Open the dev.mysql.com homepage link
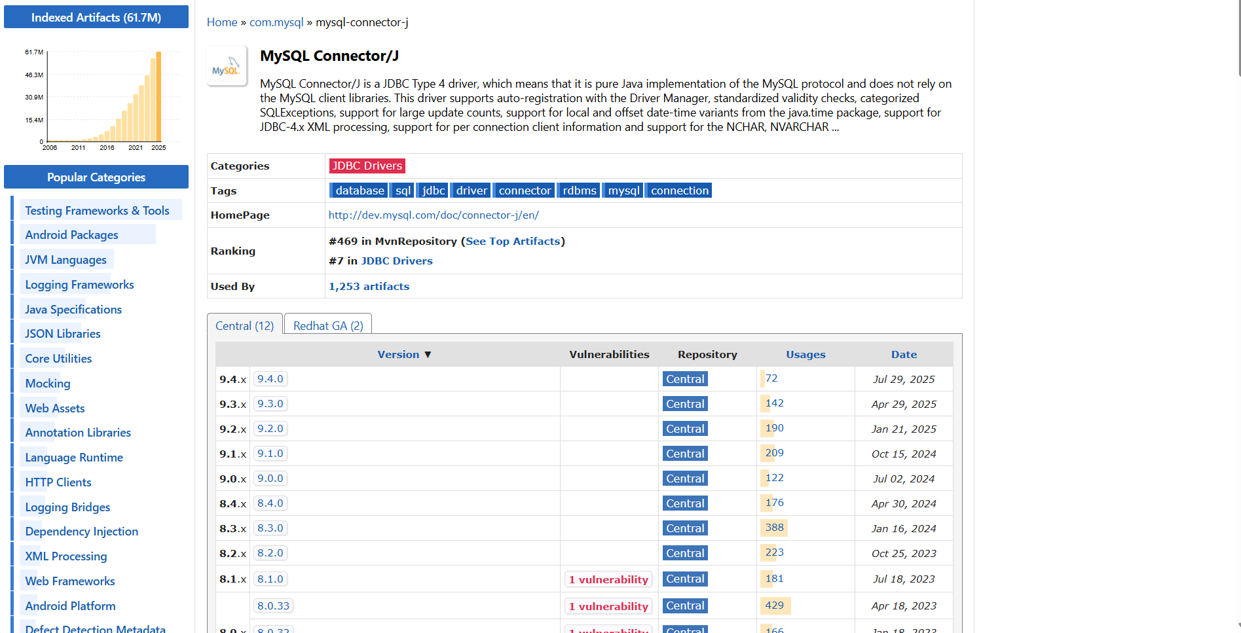 click(x=434, y=215)
